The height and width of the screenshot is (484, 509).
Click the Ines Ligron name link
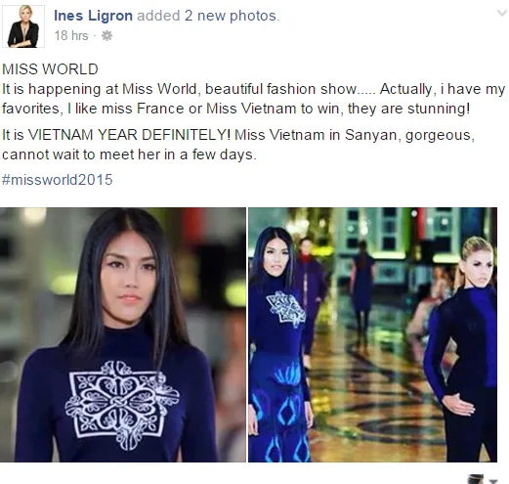point(93,16)
